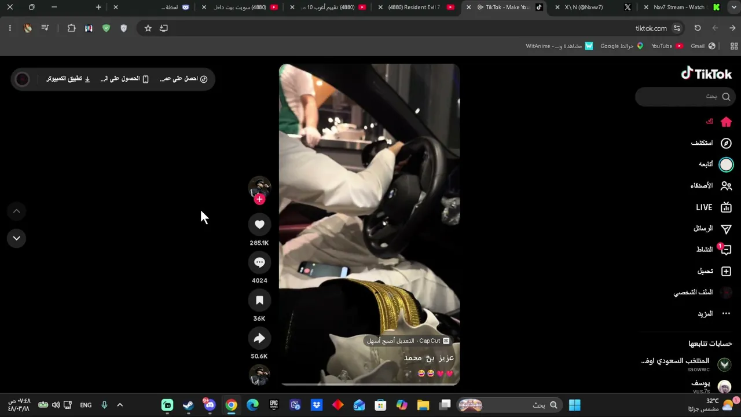Open Messages (الرسائل) in the sidebar
The image size is (741, 417).
pyautogui.click(x=713, y=229)
